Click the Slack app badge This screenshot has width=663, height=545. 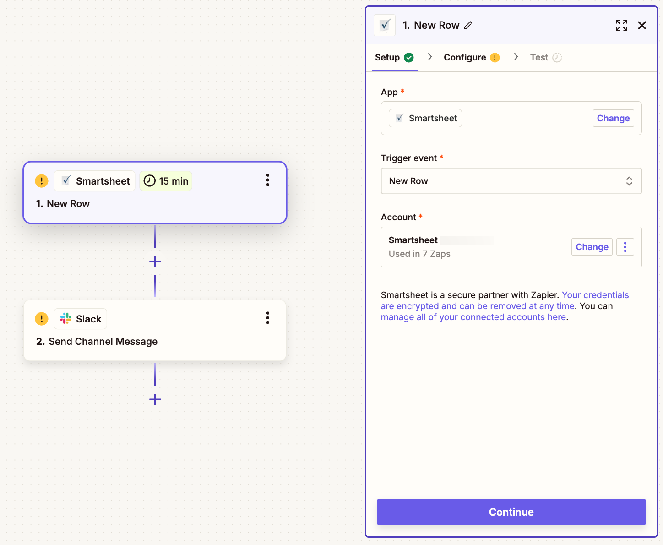tap(81, 319)
